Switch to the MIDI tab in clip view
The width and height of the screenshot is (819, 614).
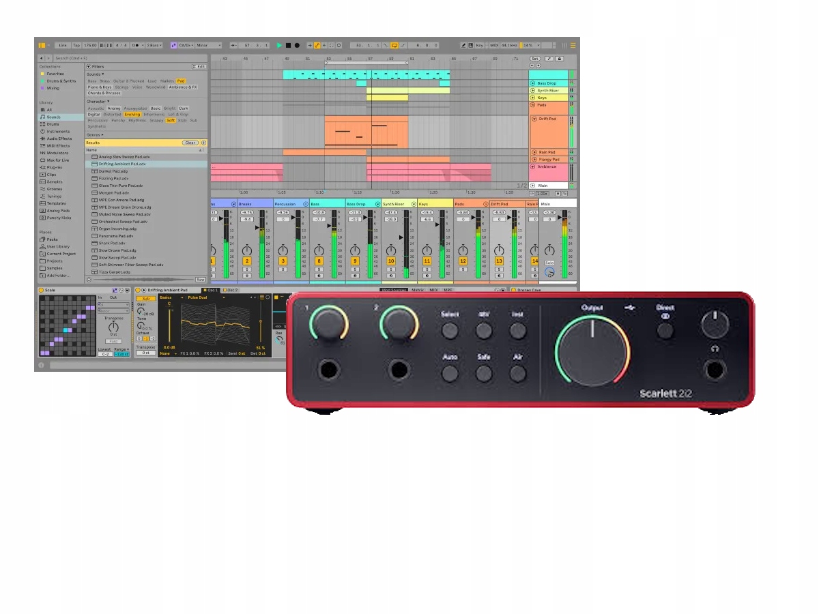433,290
